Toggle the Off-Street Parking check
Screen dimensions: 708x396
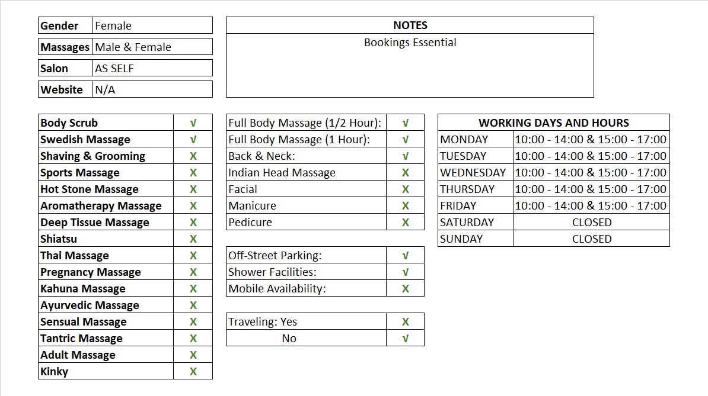pos(406,256)
